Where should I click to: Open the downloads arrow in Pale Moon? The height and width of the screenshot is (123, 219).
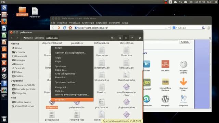pyautogui.click(x=209, y=28)
